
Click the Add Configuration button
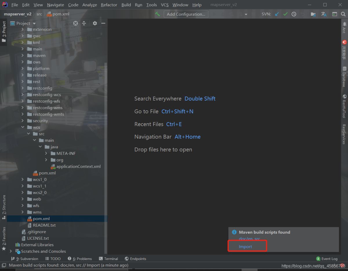186,14
